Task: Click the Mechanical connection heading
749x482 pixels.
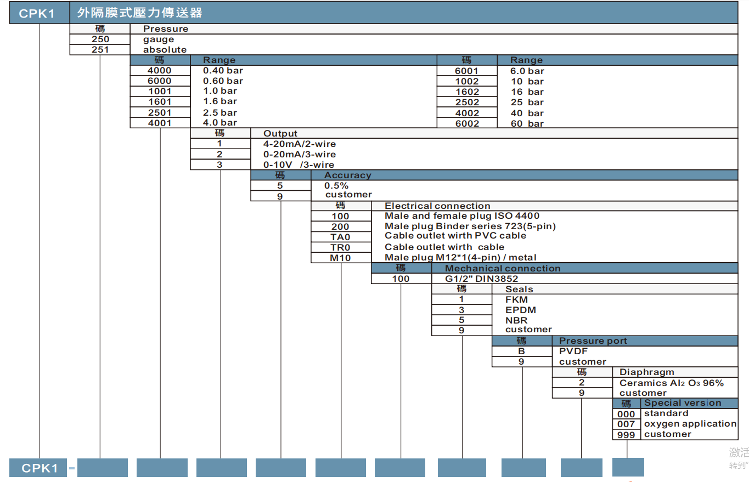Action: pos(503,268)
